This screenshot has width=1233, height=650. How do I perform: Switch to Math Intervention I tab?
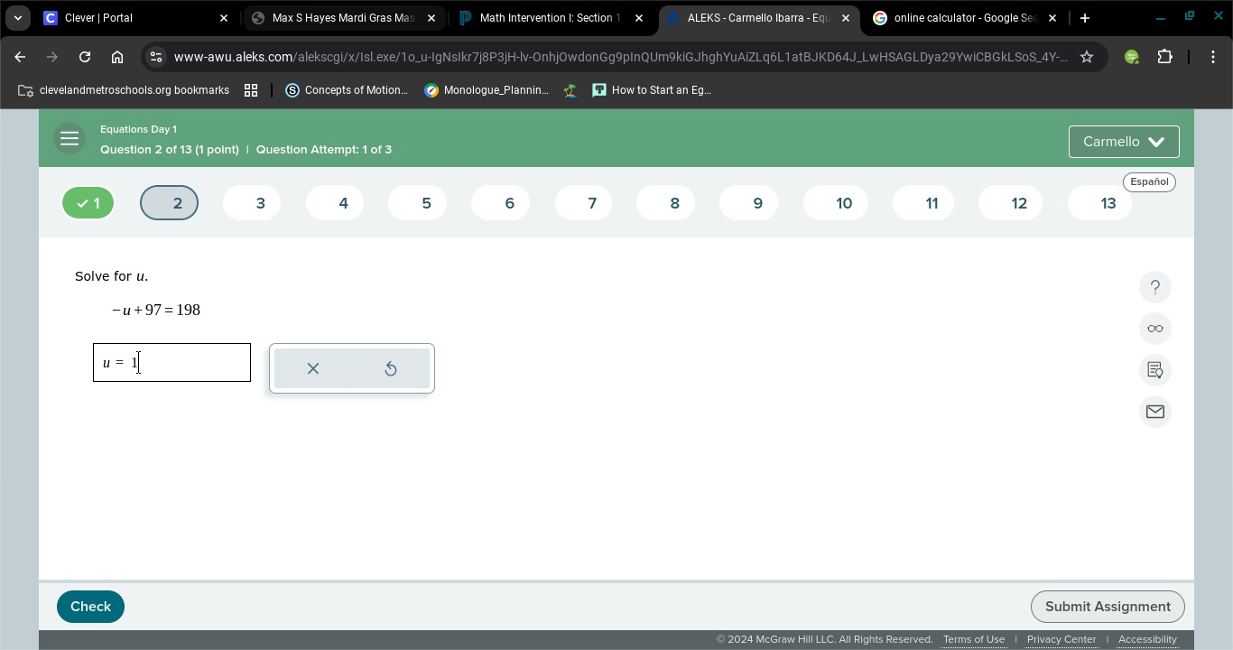tap(552, 18)
